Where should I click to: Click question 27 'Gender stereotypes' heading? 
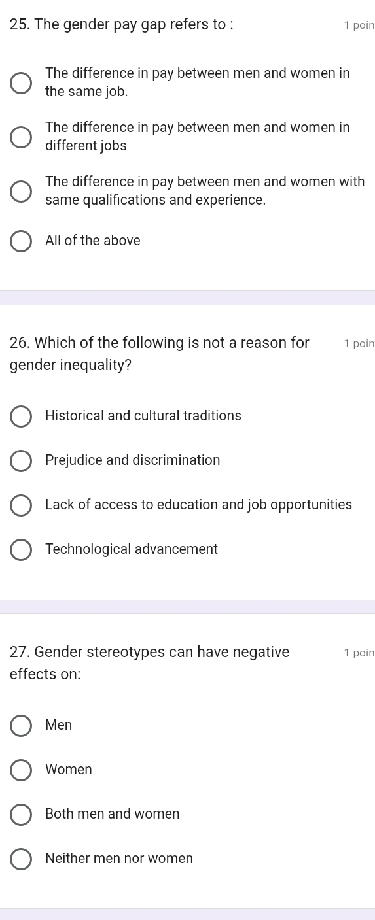pos(150,663)
